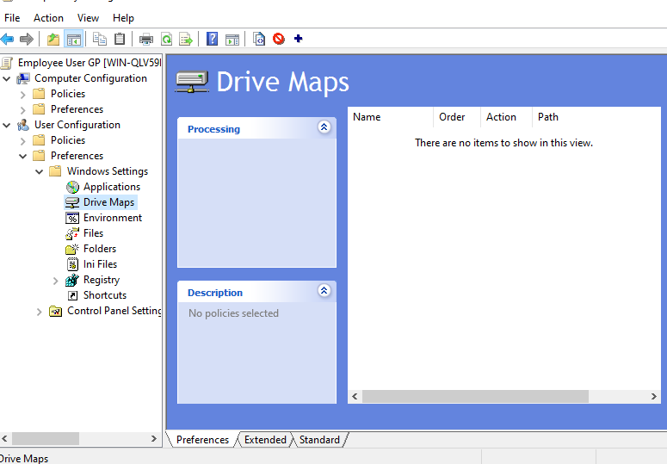Screen dimensions: 667x464
Task: Switch to the Extended tab
Action: 265,440
